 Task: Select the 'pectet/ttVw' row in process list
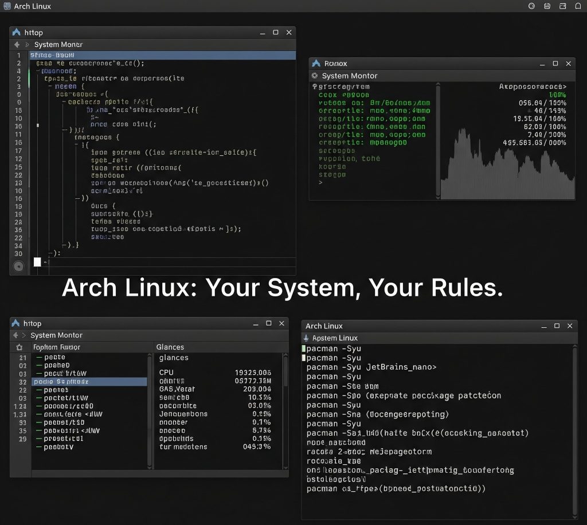point(66,398)
